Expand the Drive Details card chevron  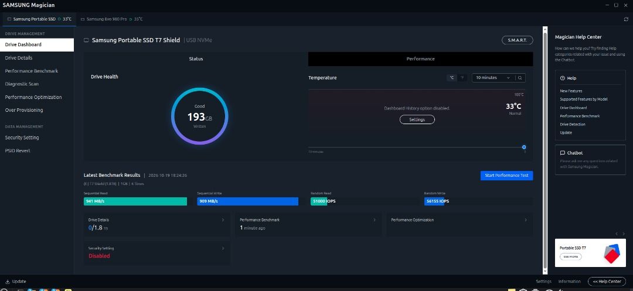click(x=223, y=220)
